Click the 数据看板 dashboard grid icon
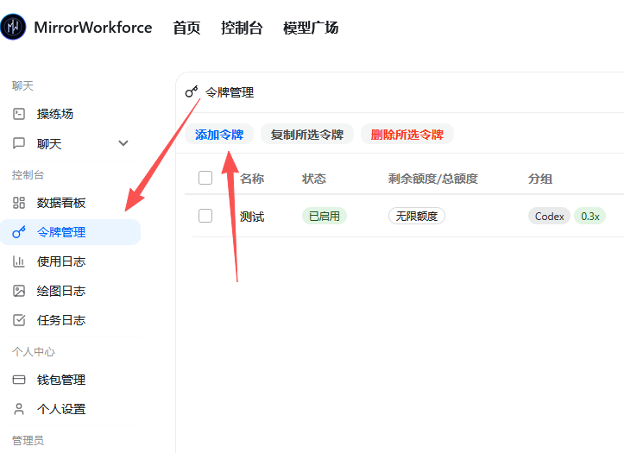The width and height of the screenshot is (624, 453). coord(19,203)
